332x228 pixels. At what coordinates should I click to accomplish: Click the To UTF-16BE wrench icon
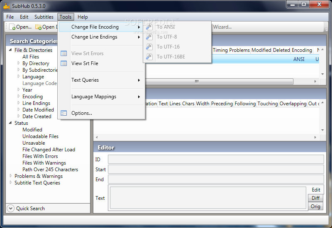click(x=149, y=57)
